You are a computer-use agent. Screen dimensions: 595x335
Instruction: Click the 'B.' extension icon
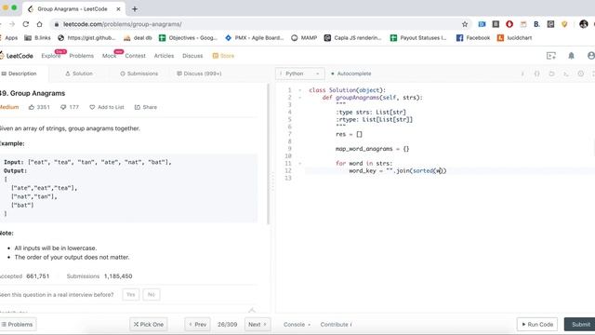tap(536, 24)
